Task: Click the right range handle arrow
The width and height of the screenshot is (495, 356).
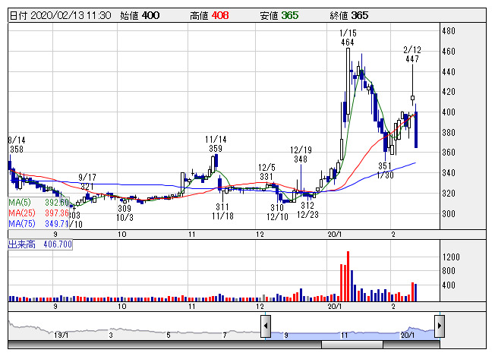Action: (x=440, y=327)
